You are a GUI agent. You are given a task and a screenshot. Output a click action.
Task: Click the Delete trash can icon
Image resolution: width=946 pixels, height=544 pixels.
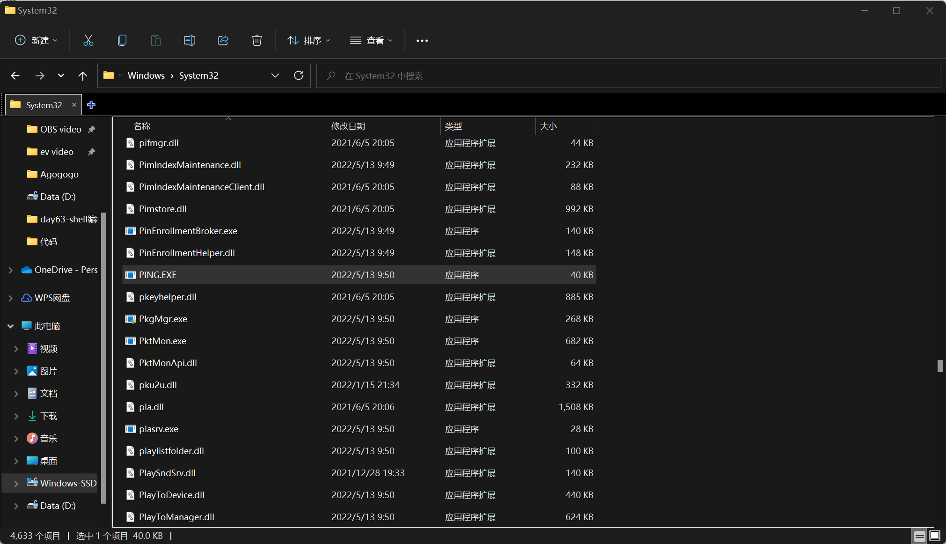point(257,40)
